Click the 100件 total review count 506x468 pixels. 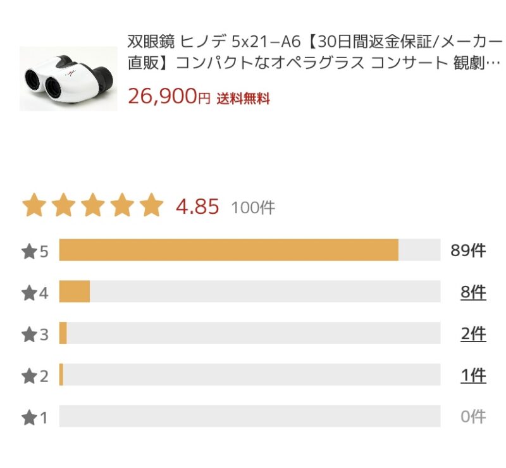[254, 207]
